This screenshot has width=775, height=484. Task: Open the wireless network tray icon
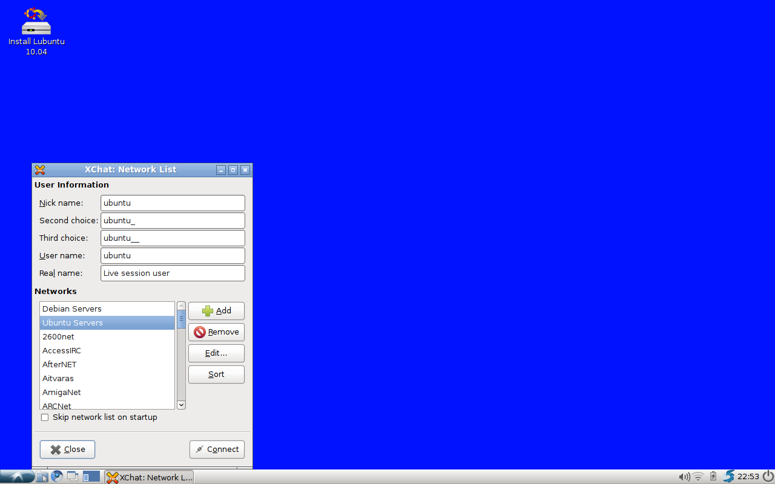pos(698,477)
